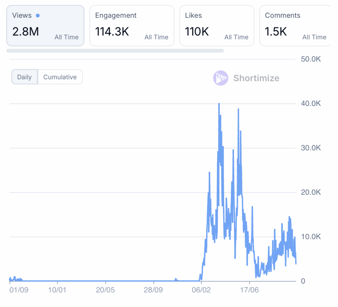Click the scrollbar below the metric cards
338x307 pixels.
[115, 51]
